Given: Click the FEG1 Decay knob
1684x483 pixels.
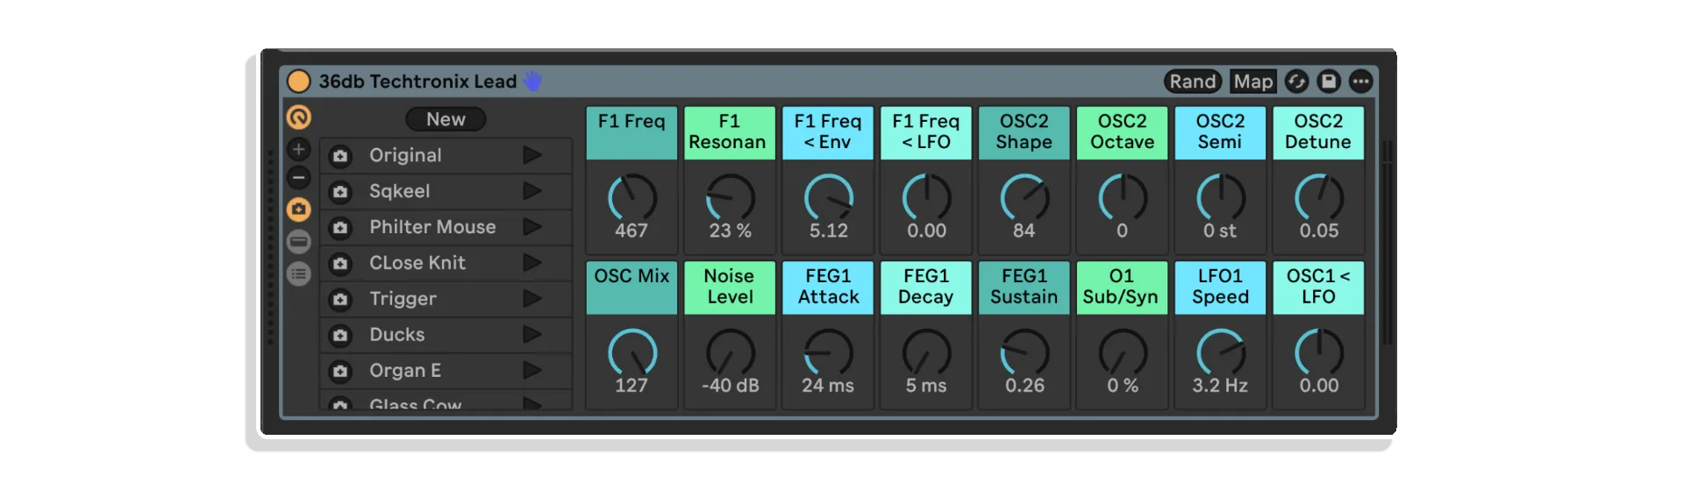Looking at the screenshot, I should point(927,352).
